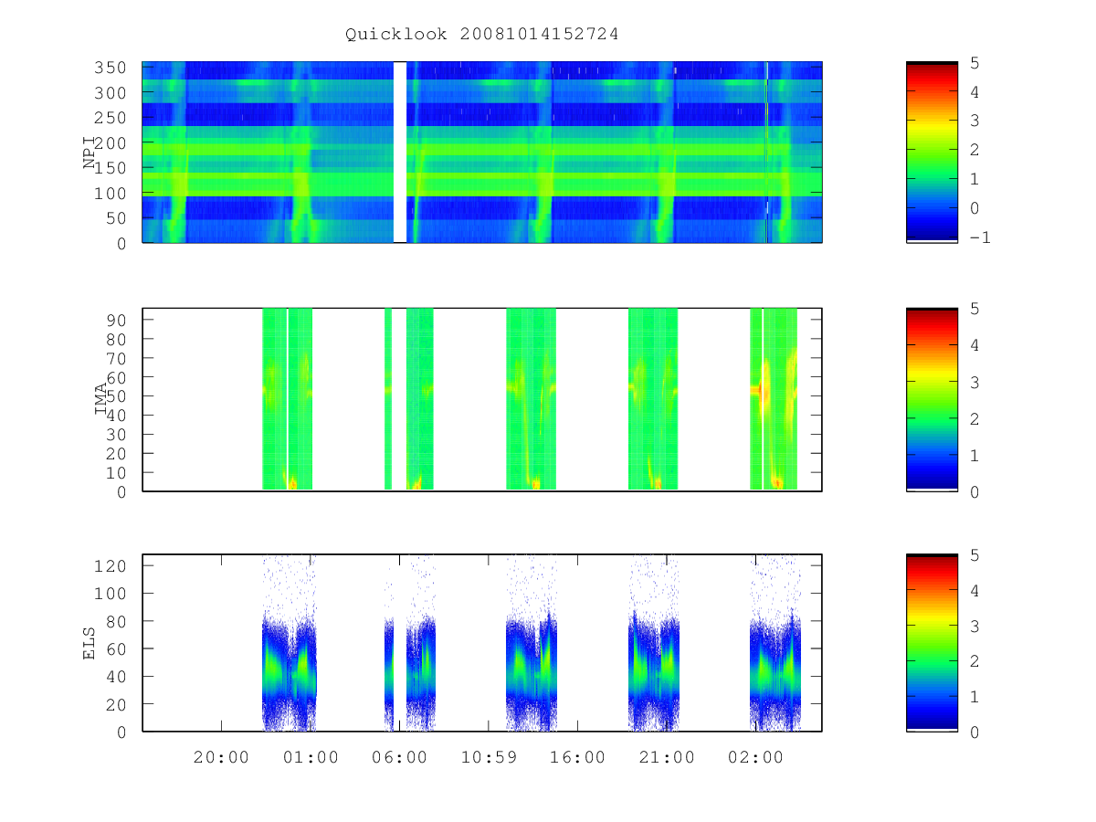Click the NPI panel color scale bar

932,152
